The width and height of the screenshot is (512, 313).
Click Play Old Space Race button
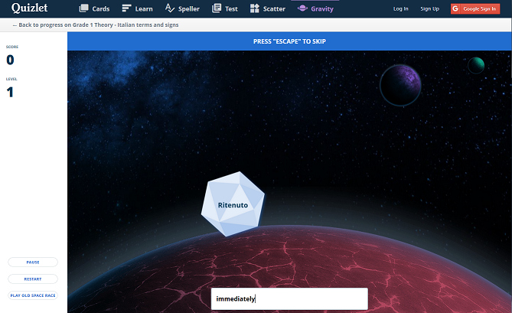pyautogui.click(x=33, y=295)
